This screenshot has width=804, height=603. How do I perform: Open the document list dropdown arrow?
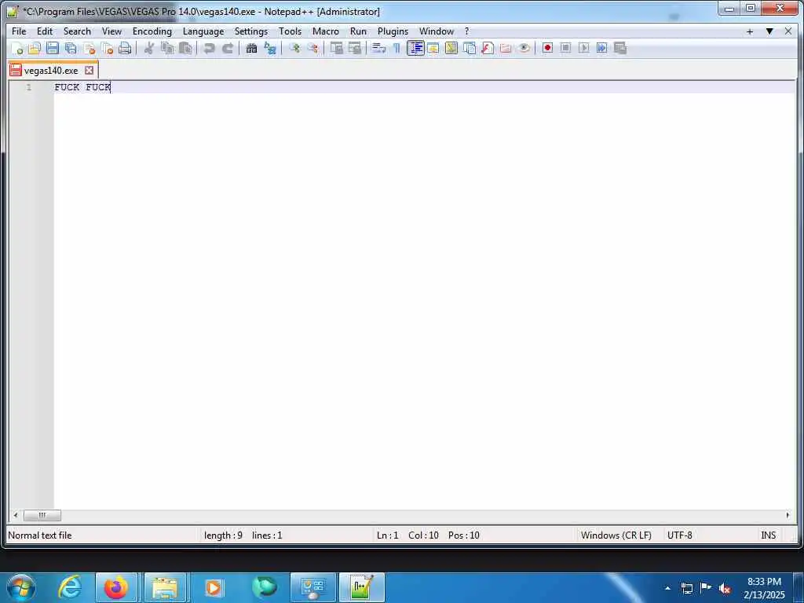click(769, 31)
